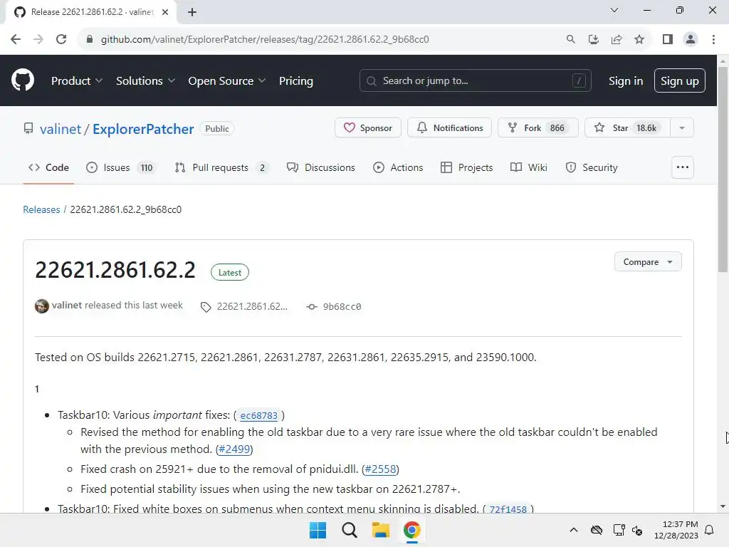Open Windows taskbar Search
The image size is (729, 547).
coord(349,530)
